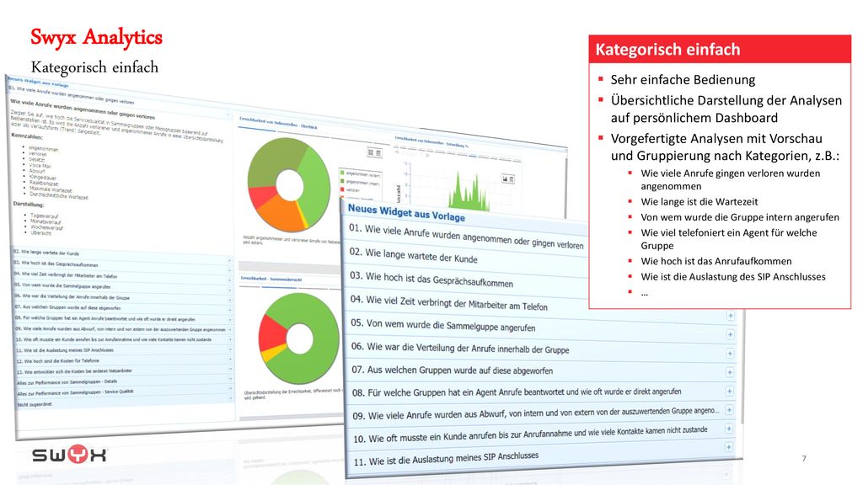863x485 pixels.
Task: Expand row 02 in the background dashboard list
Action: (229, 259)
